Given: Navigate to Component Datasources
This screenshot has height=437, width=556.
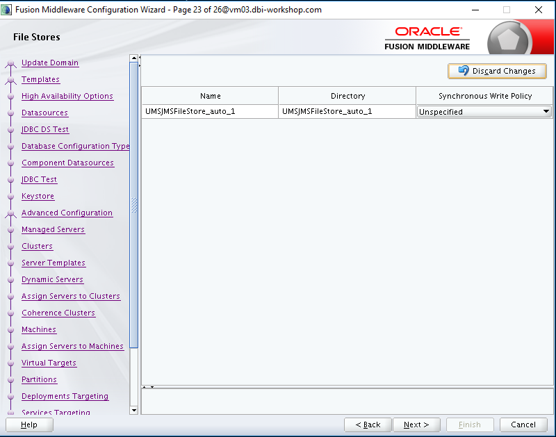Looking at the screenshot, I should [67, 163].
